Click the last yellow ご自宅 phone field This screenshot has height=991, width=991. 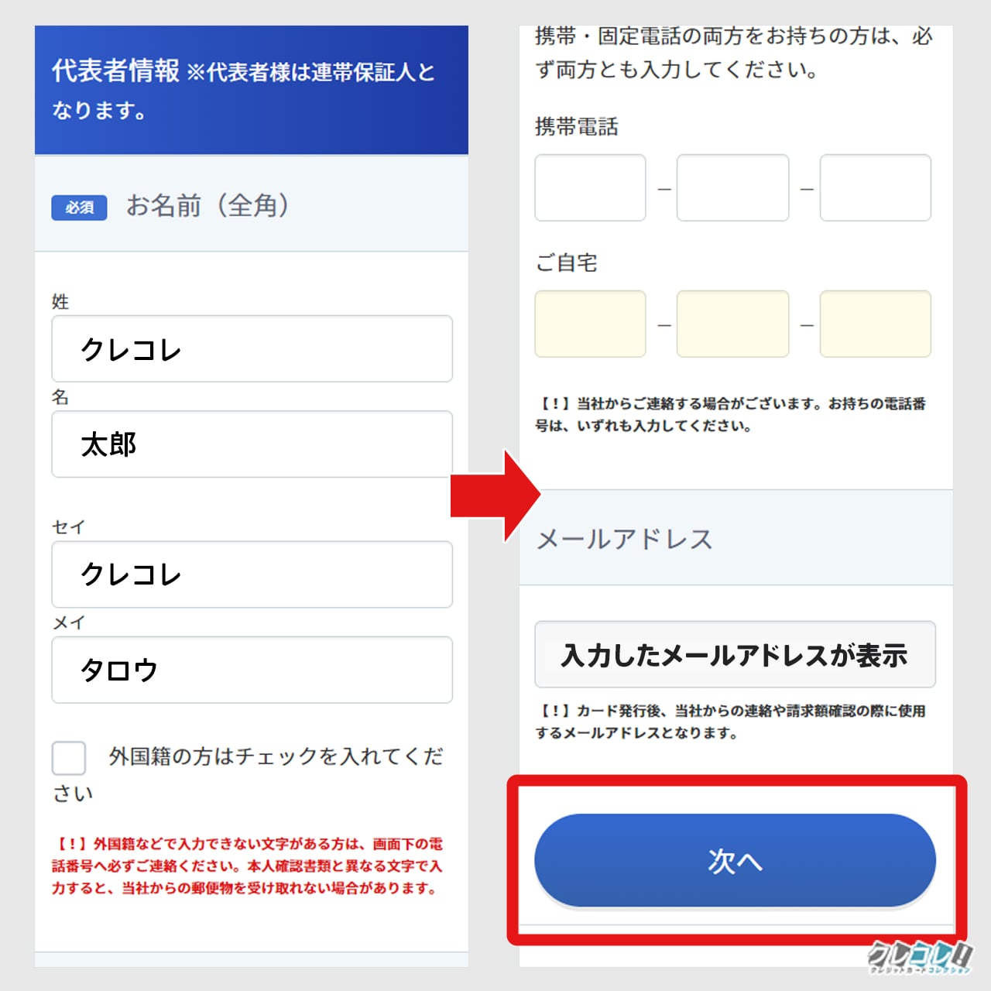click(875, 324)
